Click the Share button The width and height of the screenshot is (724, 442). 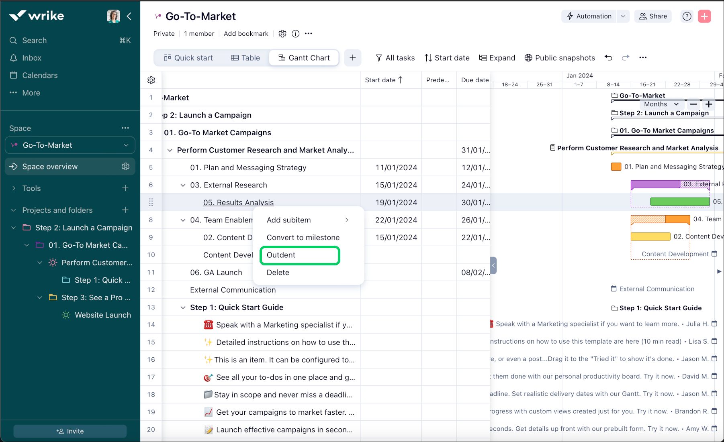[652, 16]
